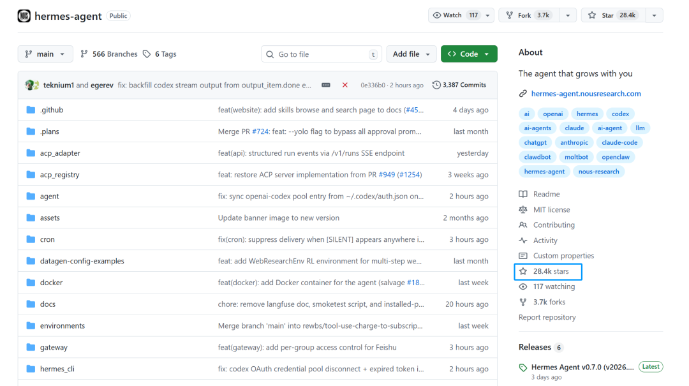Click the failed CI status X icon
The height and width of the screenshot is (386, 689).
[345, 85]
